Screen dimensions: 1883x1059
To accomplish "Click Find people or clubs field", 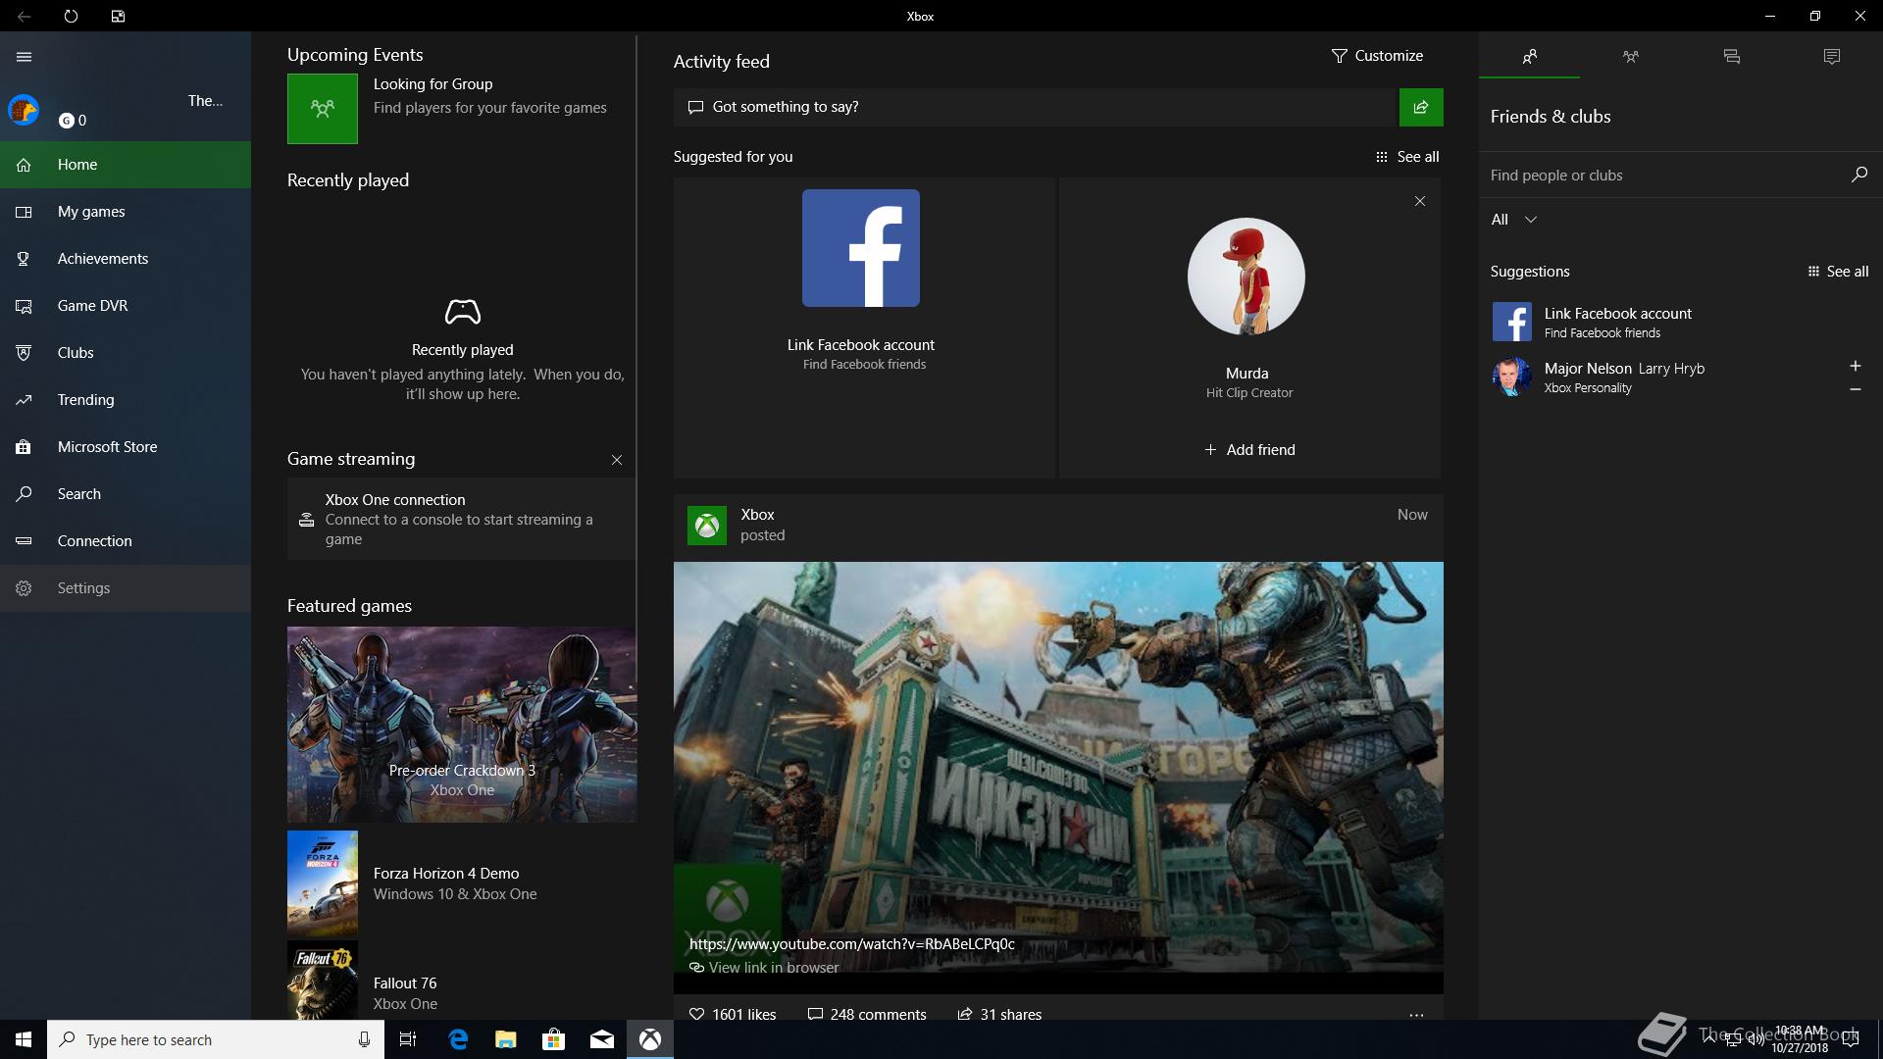I will tap(1662, 176).
